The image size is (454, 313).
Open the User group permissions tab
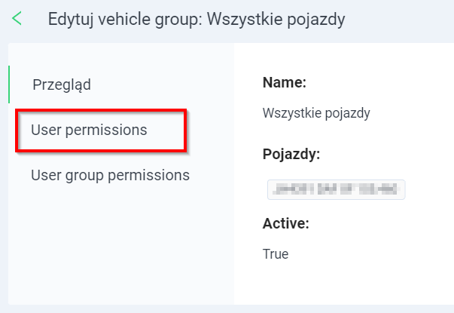(x=110, y=175)
